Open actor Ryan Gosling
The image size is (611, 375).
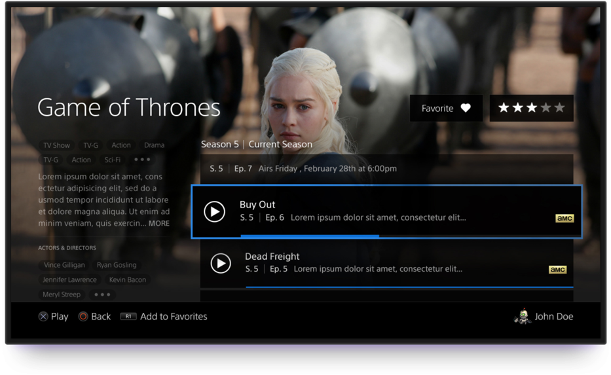[x=117, y=265]
